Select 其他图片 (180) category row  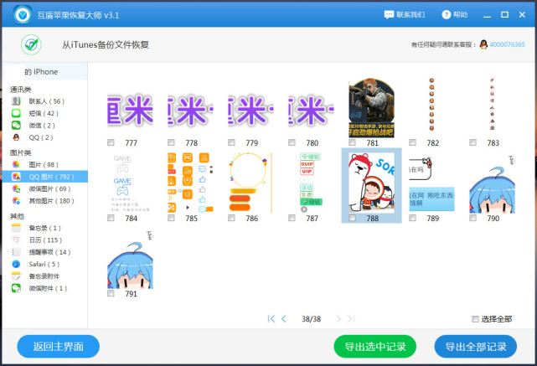coord(45,201)
